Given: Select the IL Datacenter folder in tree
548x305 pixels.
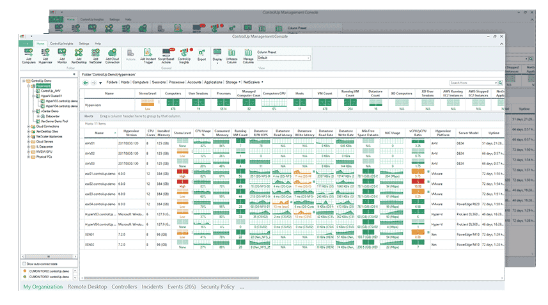Looking at the screenshot, I should 45,146.
